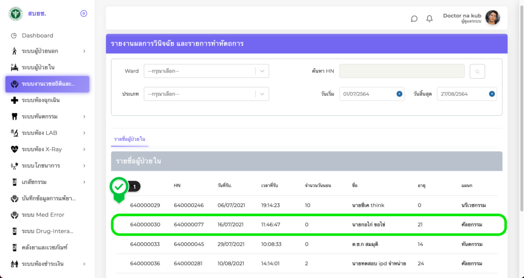
Task: Click the chat message icon in header
Action: click(x=414, y=18)
